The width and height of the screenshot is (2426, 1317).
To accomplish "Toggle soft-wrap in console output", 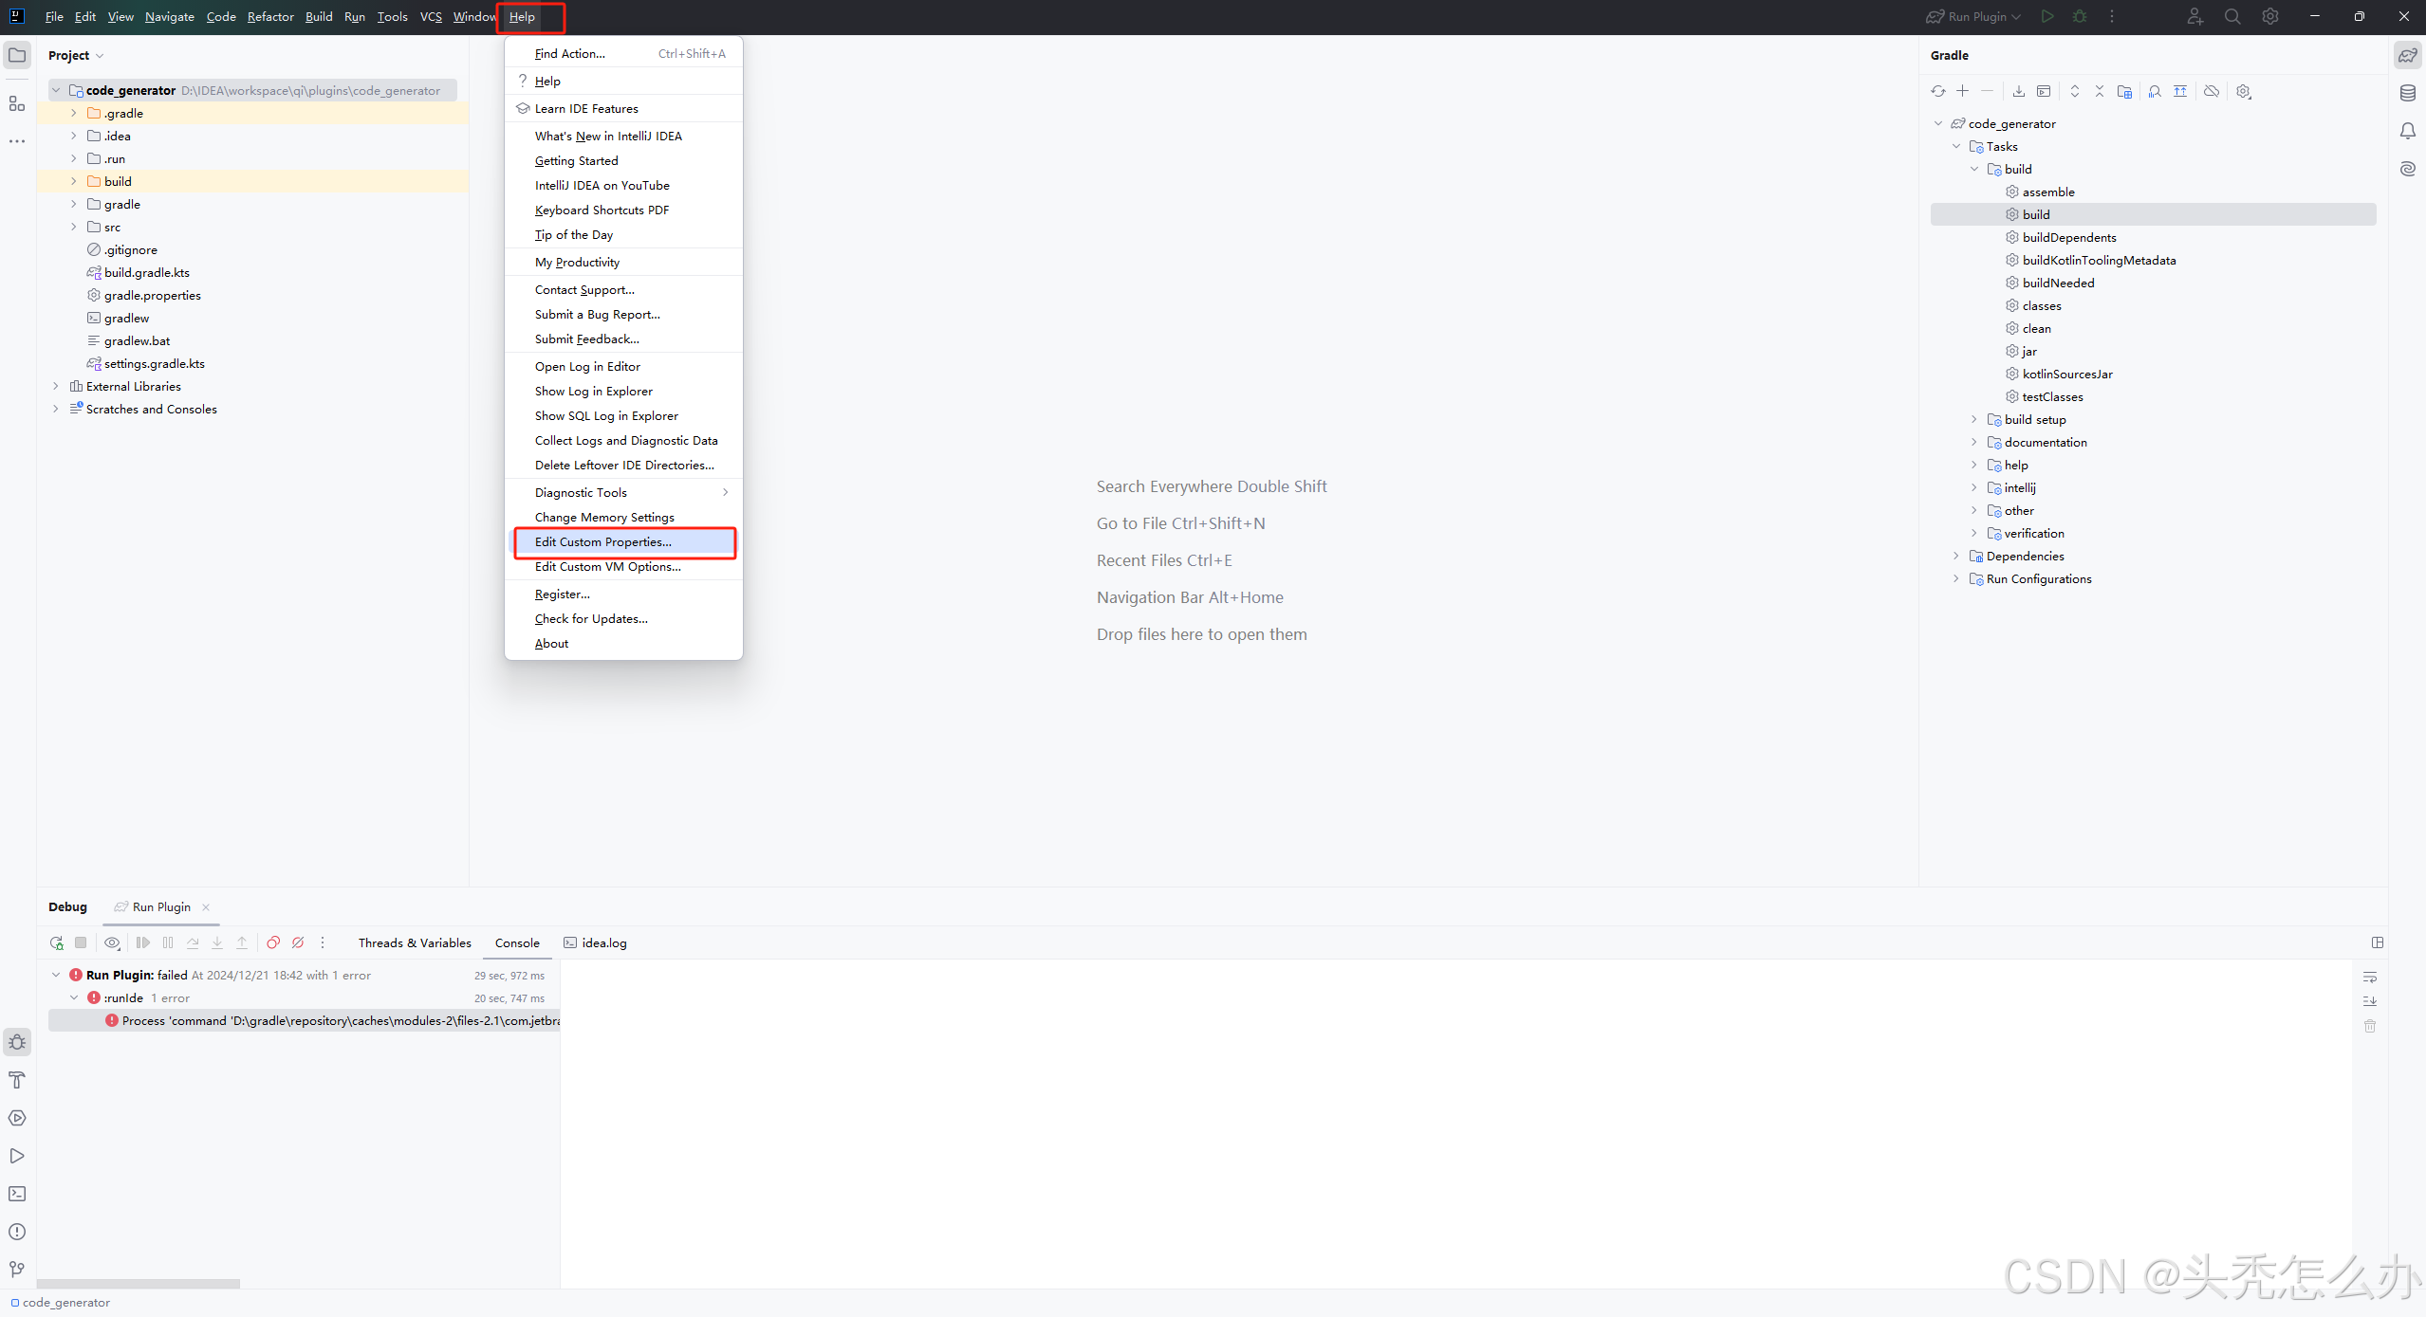I will pos(2369,977).
